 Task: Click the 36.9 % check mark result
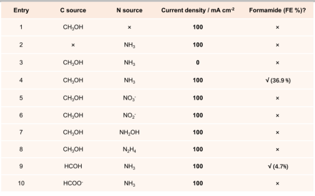click(x=278, y=81)
